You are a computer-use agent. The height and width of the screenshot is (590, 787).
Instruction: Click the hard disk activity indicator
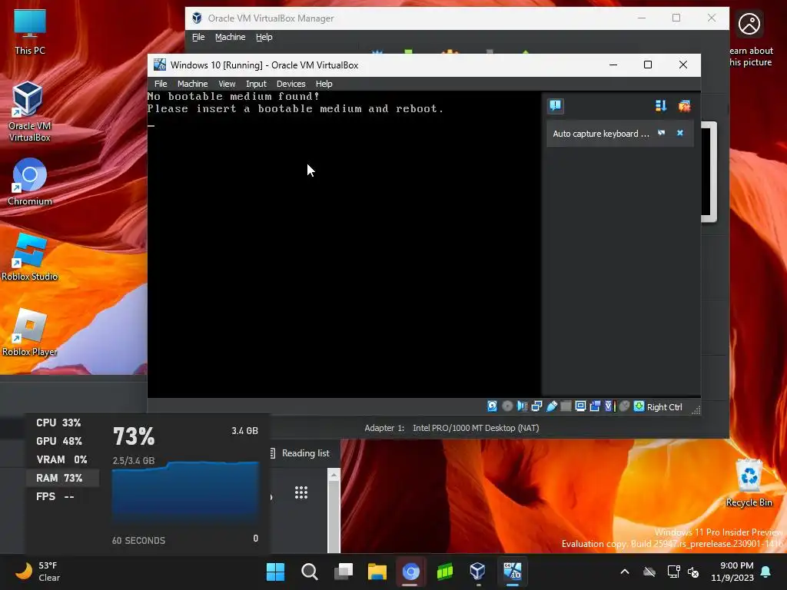493,406
